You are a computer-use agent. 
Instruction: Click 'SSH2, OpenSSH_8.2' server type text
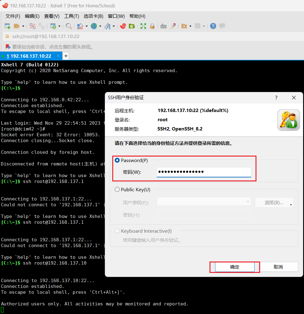coord(180,129)
